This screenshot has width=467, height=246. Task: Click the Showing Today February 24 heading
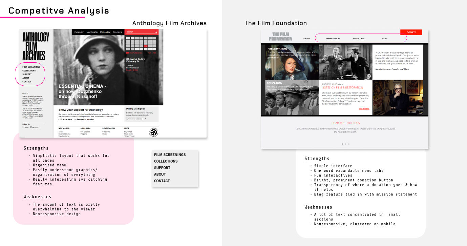pos(136,60)
